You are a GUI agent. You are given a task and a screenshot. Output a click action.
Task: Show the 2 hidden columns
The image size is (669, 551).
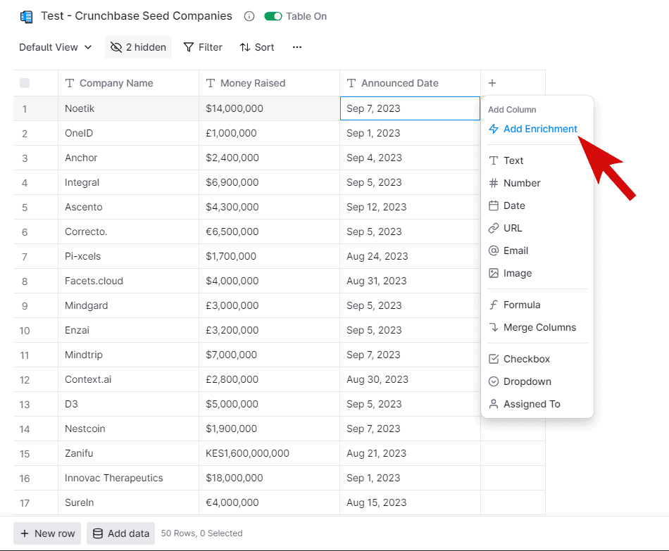(x=138, y=47)
